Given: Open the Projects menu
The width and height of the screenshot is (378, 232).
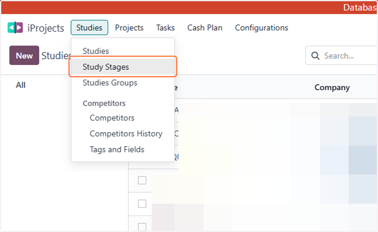Looking at the screenshot, I should click(x=129, y=28).
